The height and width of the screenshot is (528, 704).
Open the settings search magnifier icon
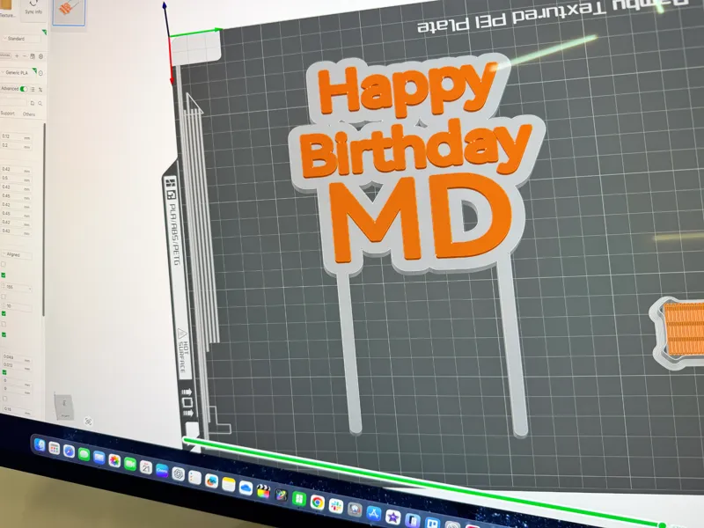40,103
